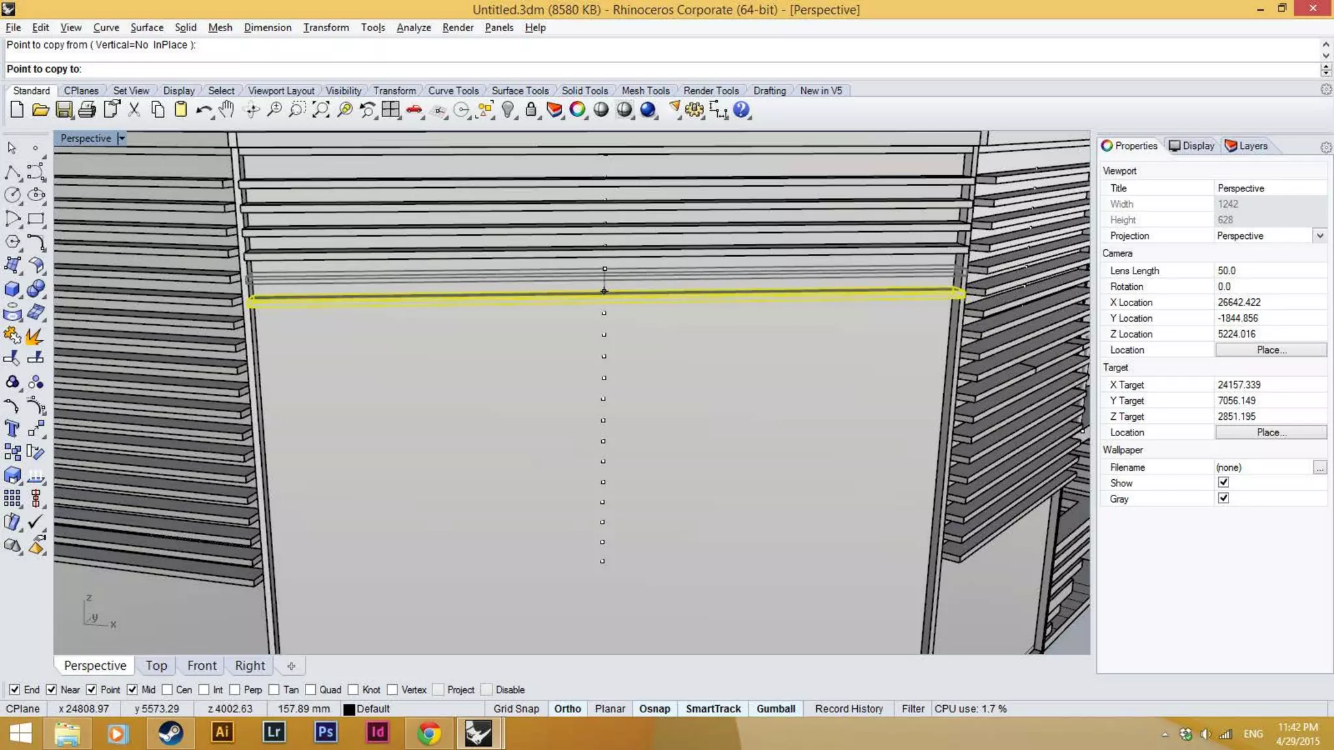Toggle Ortho mode in the status bar
1334x750 pixels.
[x=567, y=709]
